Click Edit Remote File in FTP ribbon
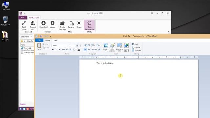210x118 pixels. click(89, 25)
